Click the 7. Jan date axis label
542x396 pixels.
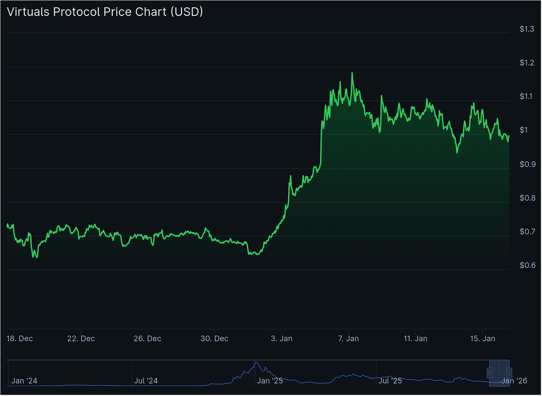click(348, 339)
